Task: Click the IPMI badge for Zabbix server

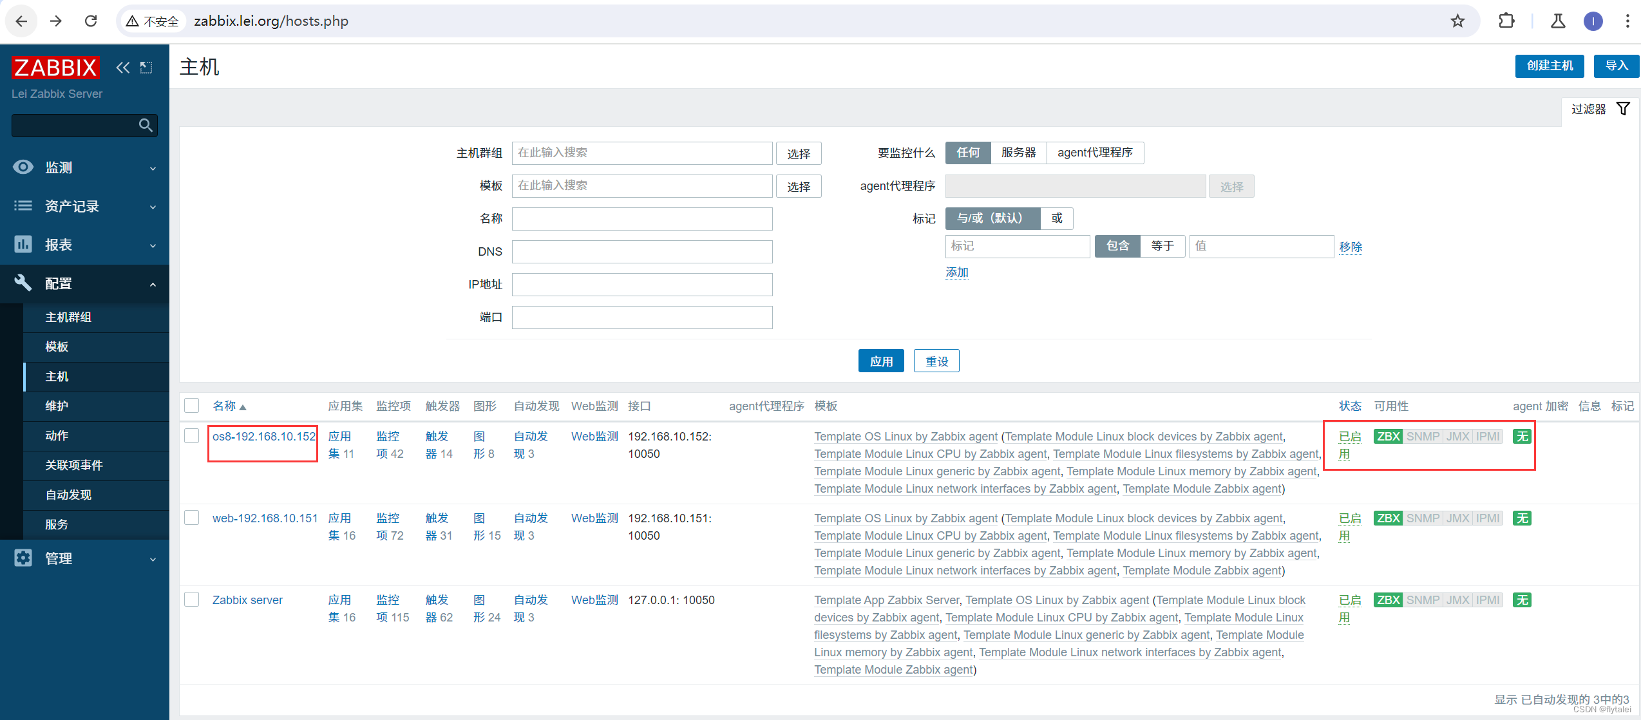Action: point(1488,600)
